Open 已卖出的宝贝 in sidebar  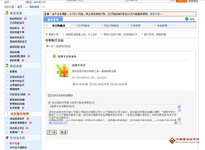pyautogui.click(x=17, y=77)
